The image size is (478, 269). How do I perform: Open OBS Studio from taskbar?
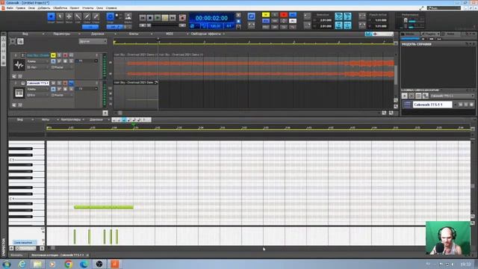pos(99,264)
